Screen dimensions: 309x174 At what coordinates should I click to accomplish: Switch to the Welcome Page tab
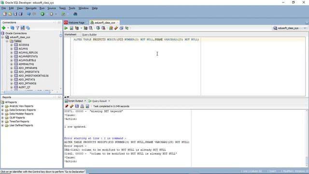click(76, 23)
